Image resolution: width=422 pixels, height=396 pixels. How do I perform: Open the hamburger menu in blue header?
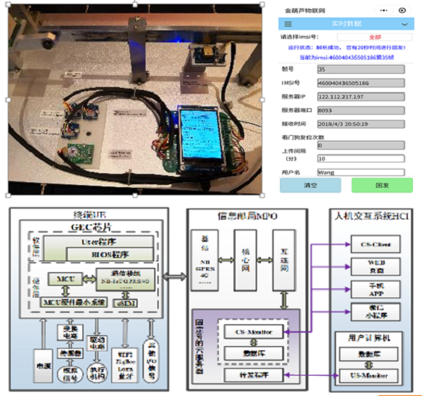(288, 24)
